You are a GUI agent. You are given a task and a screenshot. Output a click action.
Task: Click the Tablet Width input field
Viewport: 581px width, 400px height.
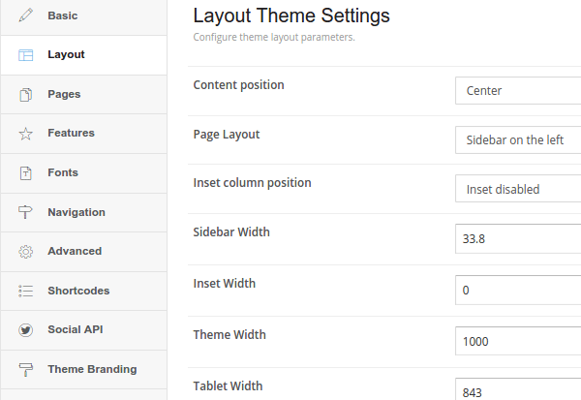[518, 389]
